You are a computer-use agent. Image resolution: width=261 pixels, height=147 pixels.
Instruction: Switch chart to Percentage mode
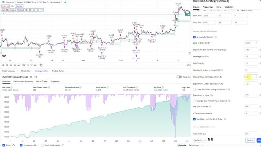pyautogui.click(x=194, y=145)
